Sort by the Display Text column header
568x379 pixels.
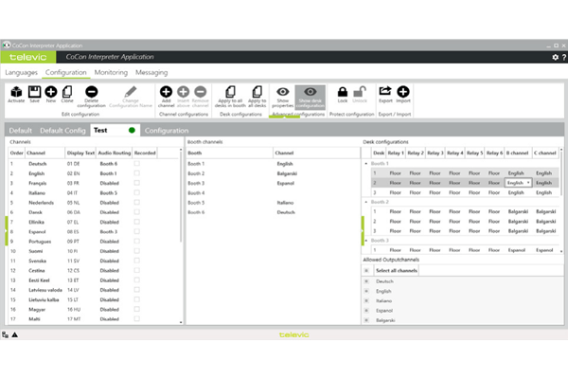[x=80, y=153]
